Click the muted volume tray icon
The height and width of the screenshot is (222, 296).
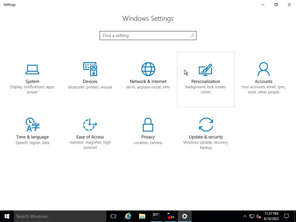(x=259, y=216)
